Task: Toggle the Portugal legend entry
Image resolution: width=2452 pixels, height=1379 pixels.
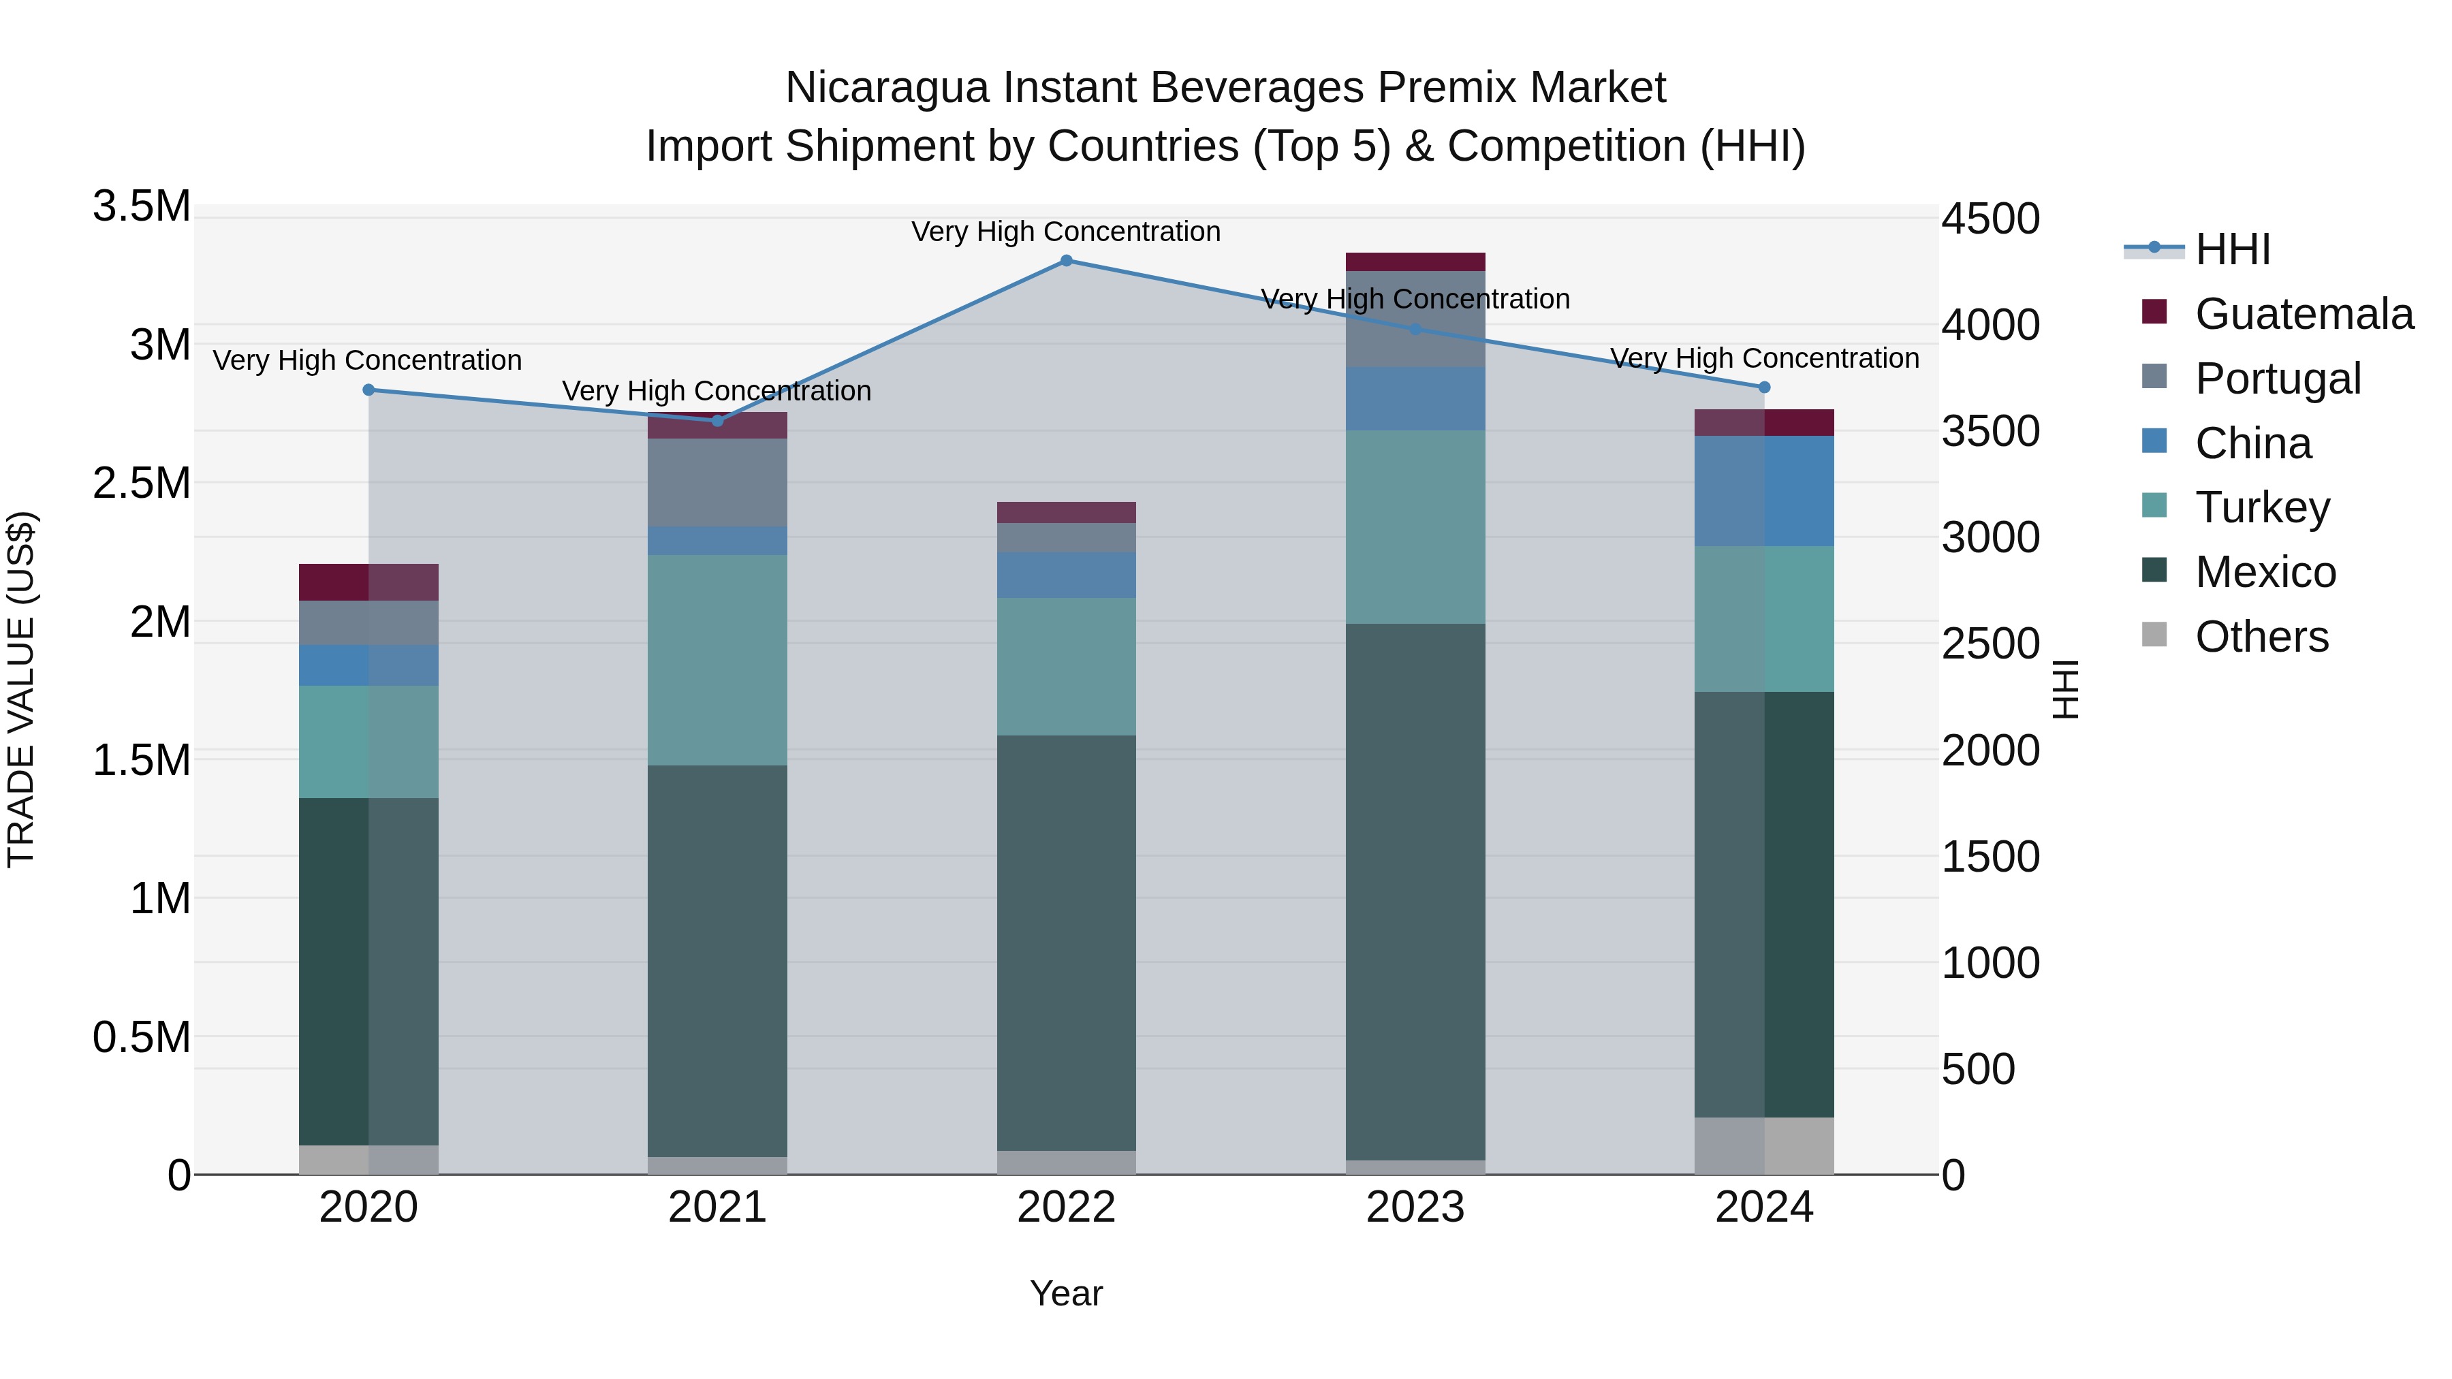Action: [2251, 379]
